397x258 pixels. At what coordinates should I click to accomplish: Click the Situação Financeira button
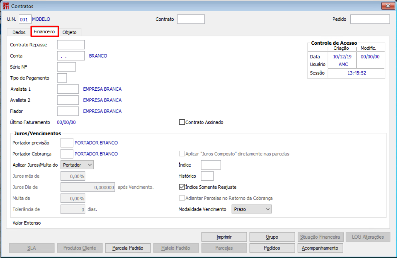[x=320, y=237]
